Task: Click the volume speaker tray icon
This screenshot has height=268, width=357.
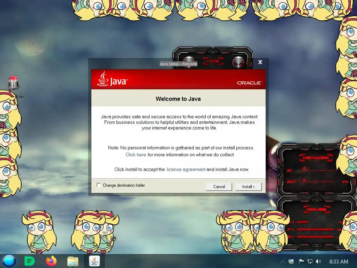Action: pos(318,261)
